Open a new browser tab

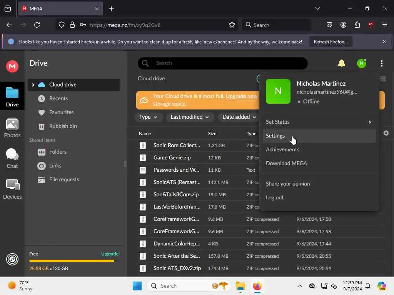coord(111,9)
